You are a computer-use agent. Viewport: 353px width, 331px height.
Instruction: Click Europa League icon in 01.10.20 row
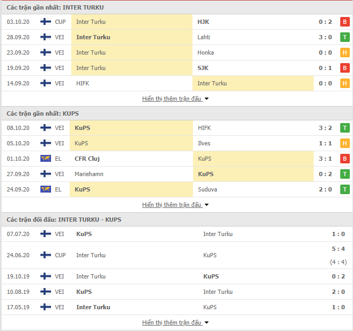[46, 159]
